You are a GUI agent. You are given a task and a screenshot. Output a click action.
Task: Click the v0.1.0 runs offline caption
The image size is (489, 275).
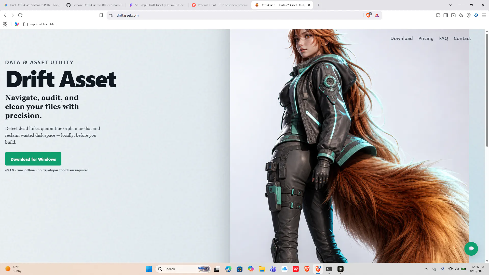[47, 170]
